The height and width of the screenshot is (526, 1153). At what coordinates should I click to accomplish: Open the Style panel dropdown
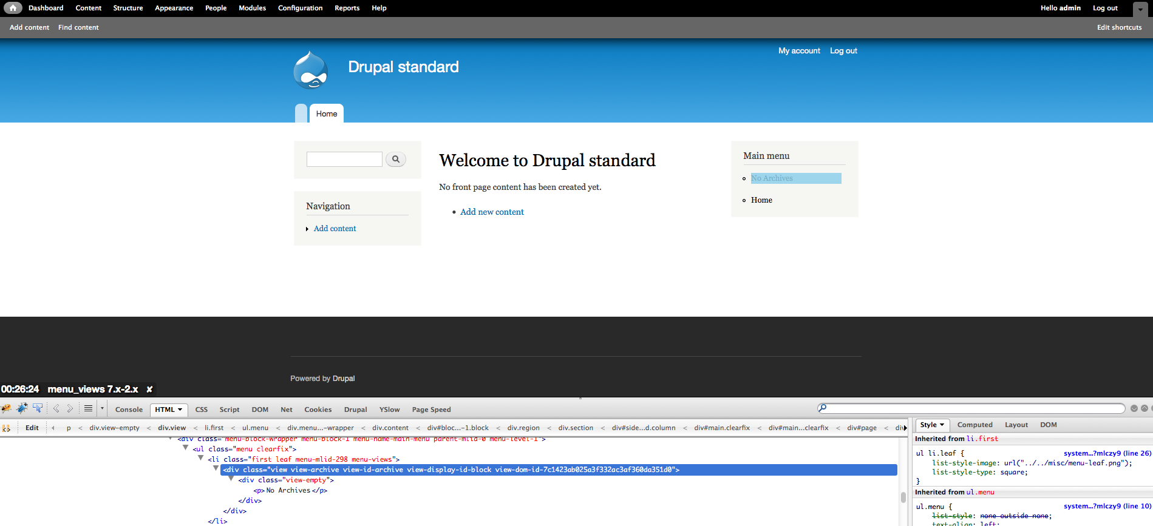[942, 425]
